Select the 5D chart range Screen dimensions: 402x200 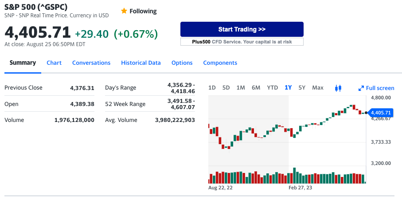pyautogui.click(x=226, y=88)
